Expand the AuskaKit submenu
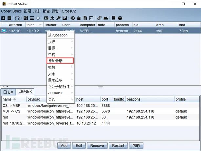This screenshot has width=201, height=151. click(x=60, y=93)
